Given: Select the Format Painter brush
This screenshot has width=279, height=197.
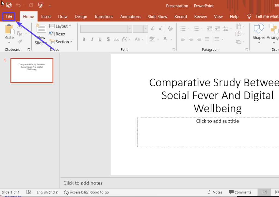Looking at the screenshot, I should [20, 41].
